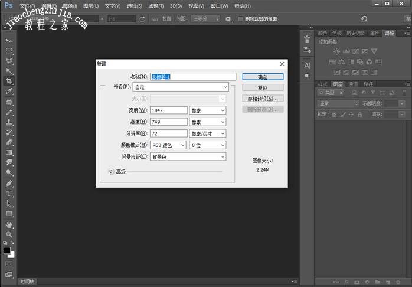Switch to the 通道 panel tab
412x287 pixels.
click(x=353, y=84)
